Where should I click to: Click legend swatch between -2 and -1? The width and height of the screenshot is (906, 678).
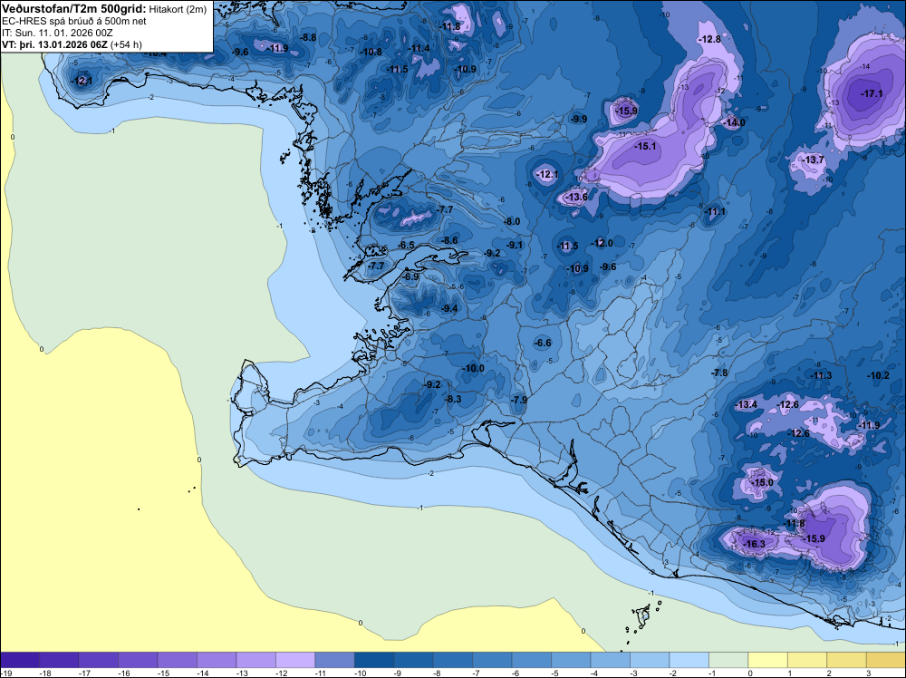click(x=689, y=660)
